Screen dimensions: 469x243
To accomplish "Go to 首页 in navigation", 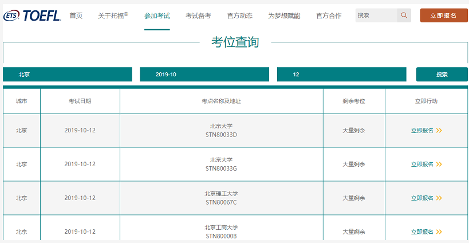I will coord(76,15).
